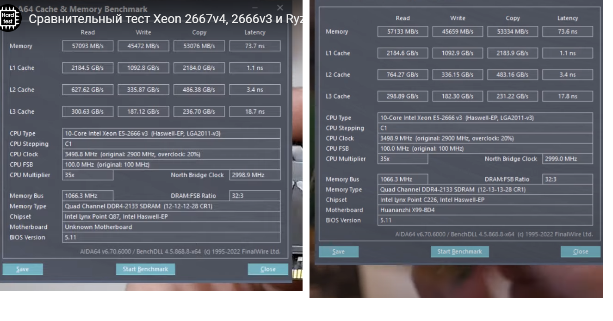Click Start Benchmark in the left window
Viewport: 613px width, 321px height.
click(145, 269)
